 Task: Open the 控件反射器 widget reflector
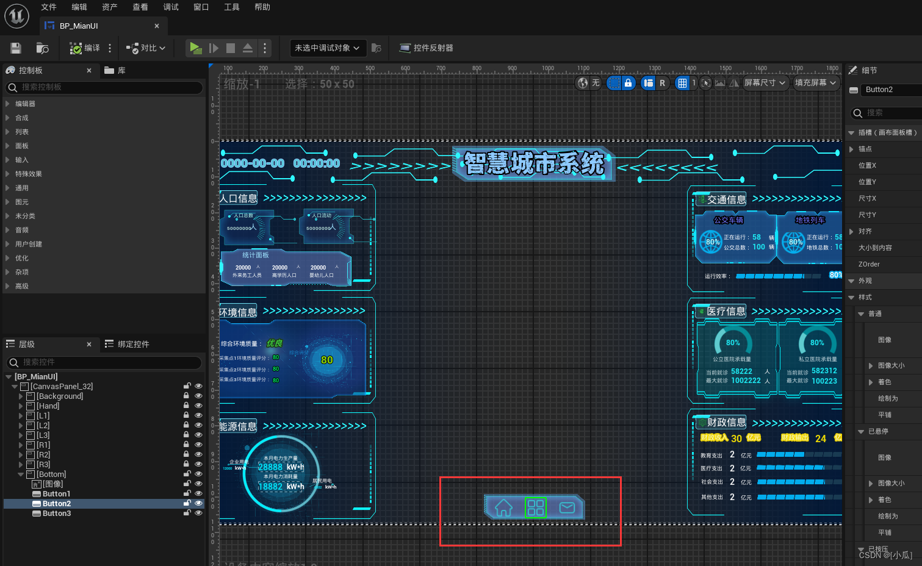click(426, 48)
